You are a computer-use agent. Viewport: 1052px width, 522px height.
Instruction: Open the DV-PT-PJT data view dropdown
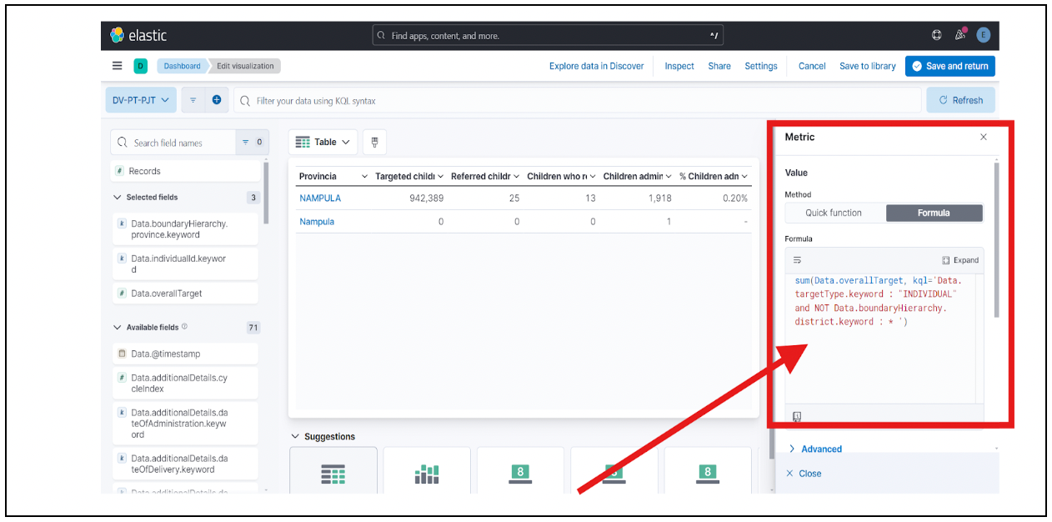[x=140, y=100]
